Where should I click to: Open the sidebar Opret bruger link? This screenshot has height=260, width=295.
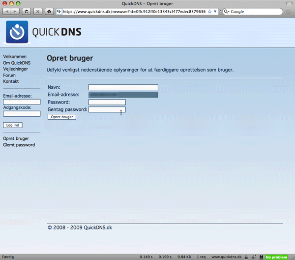(16, 138)
